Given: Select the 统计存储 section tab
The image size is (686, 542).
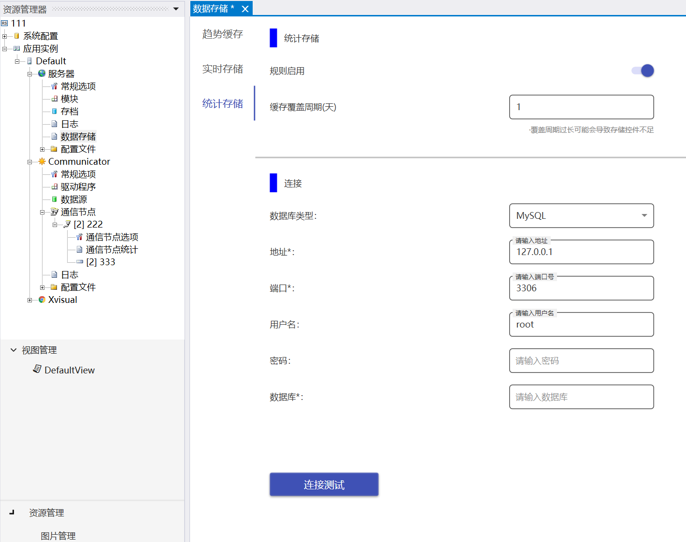Looking at the screenshot, I should click(223, 103).
